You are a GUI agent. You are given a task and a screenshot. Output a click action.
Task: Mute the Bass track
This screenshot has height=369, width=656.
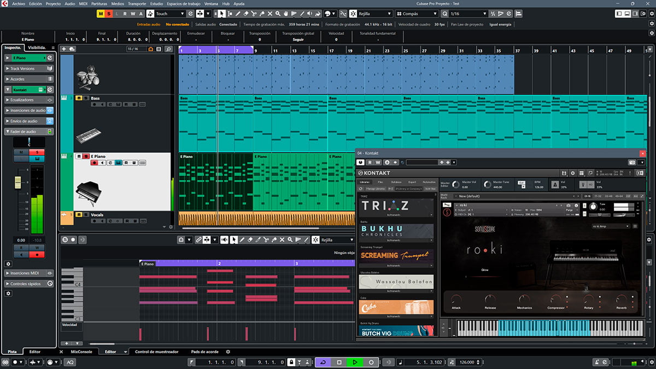79,98
